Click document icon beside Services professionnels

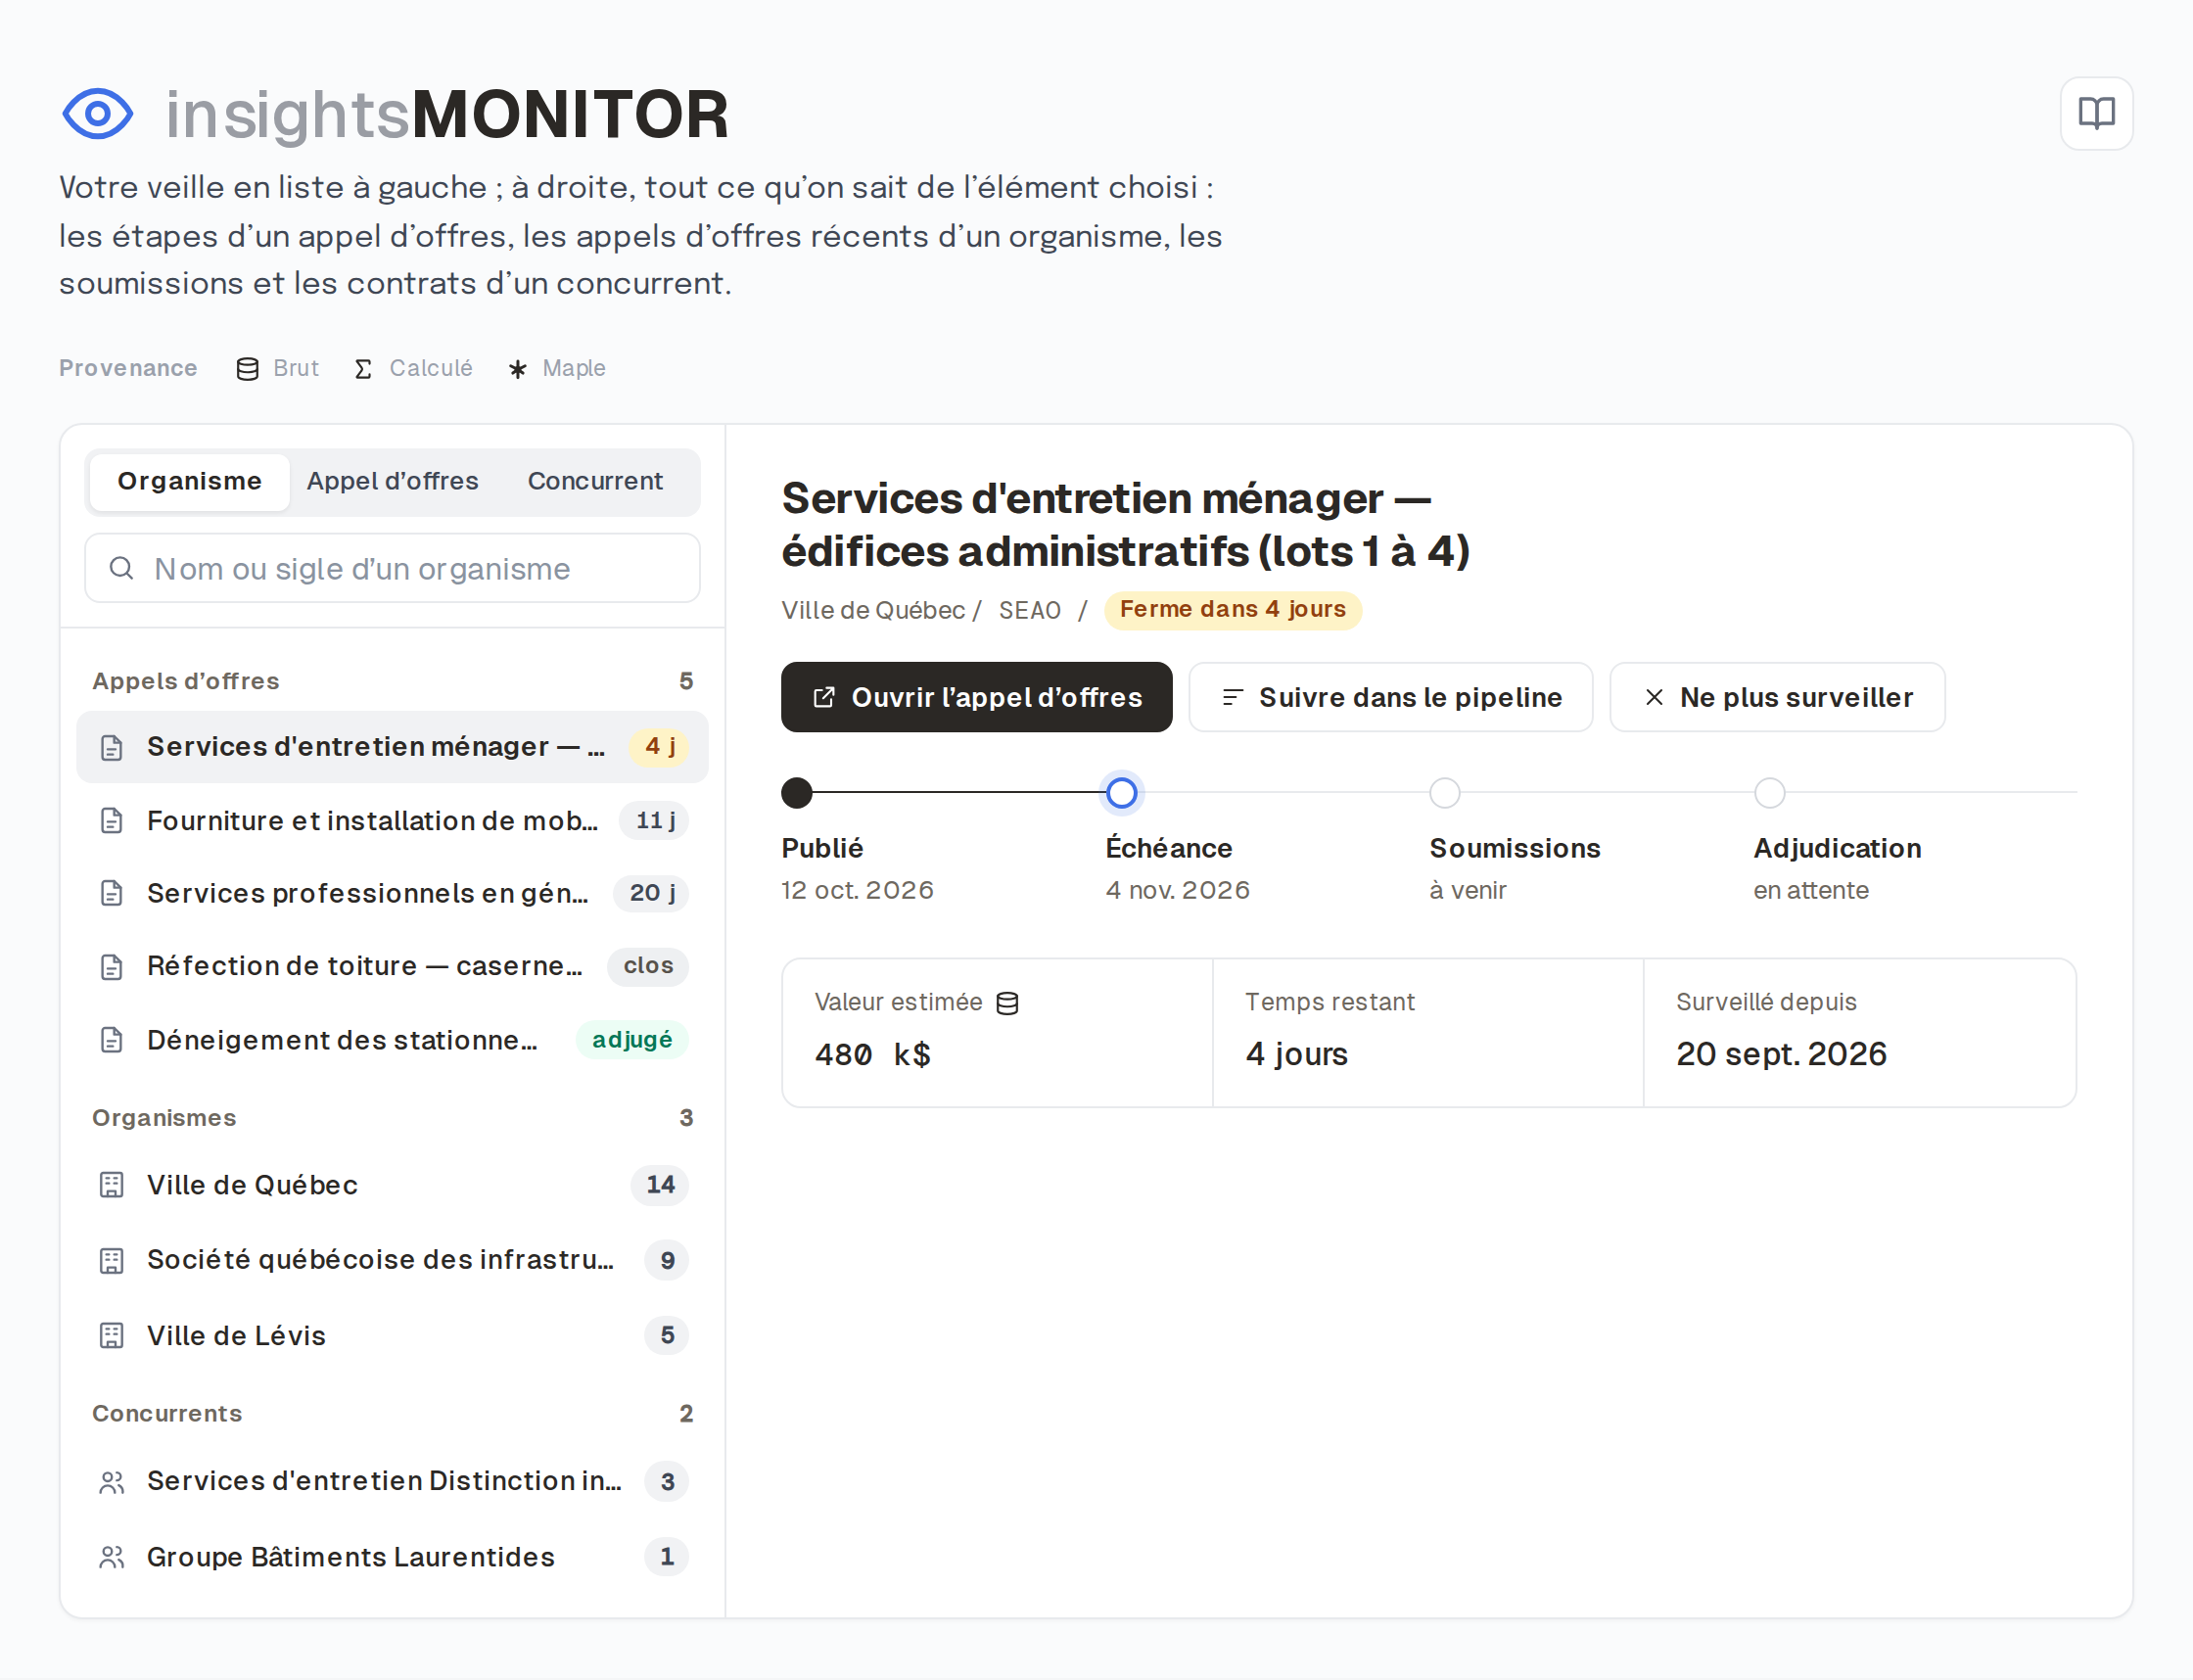112,893
